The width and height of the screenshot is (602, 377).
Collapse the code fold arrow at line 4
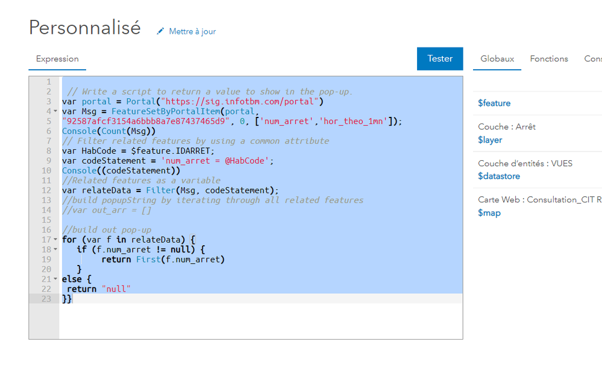pyautogui.click(x=55, y=111)
